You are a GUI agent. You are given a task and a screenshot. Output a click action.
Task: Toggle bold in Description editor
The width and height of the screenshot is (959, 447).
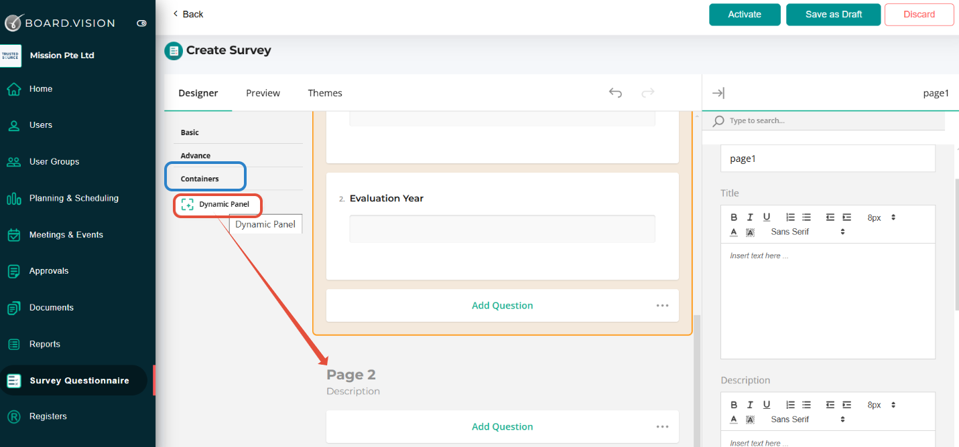[x=734, y=405]
